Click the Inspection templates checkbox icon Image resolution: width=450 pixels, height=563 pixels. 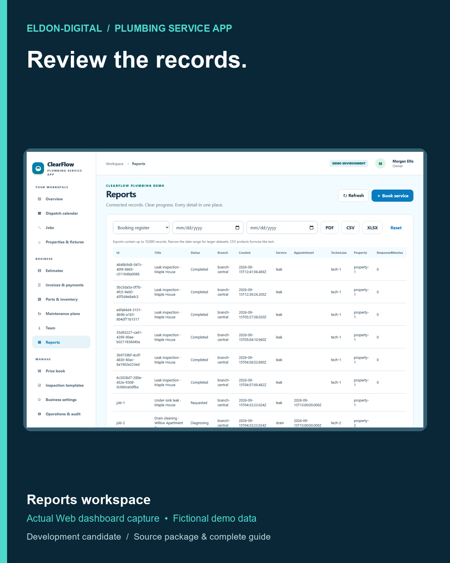click(40, 385)
